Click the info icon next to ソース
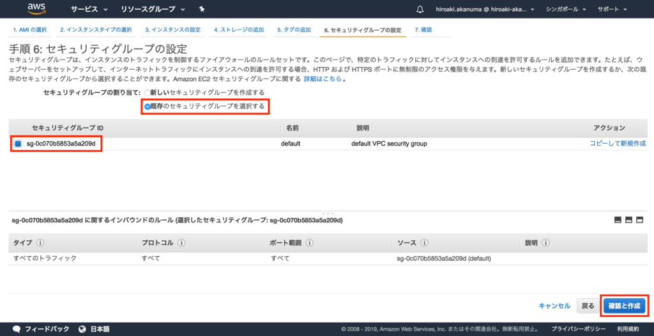 [425, 243]
